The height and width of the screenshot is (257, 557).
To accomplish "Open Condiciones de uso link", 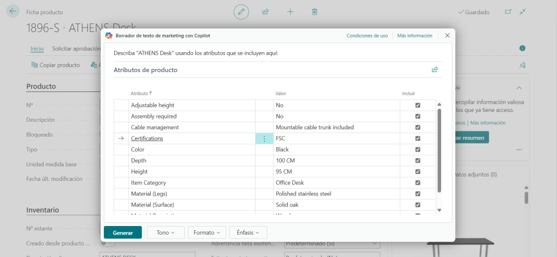I will pos(367,35).
